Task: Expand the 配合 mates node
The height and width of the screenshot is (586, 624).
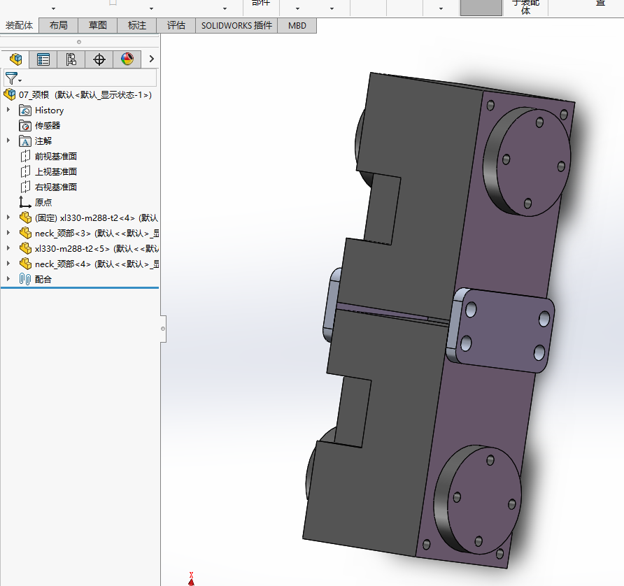Action: coord(8,279)
